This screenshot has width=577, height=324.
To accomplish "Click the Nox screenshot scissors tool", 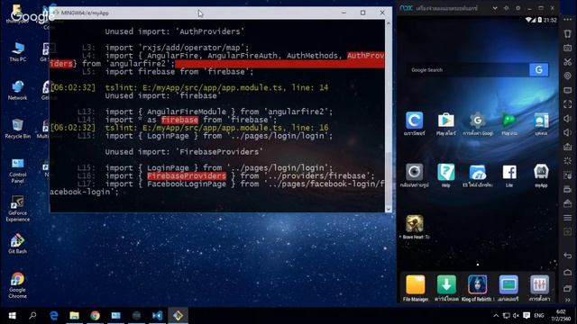I will [567, 62].
